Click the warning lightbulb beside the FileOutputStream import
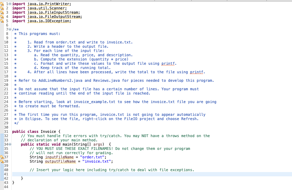292x190 pixels. [2, 16]
